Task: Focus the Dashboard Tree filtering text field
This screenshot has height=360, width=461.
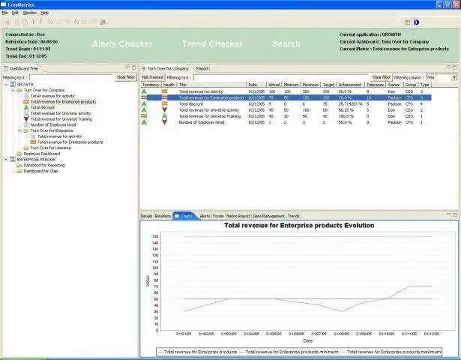Action: [72, 77]
